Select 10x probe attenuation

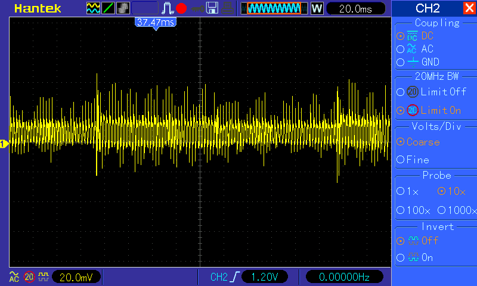[x=452, y=191]
